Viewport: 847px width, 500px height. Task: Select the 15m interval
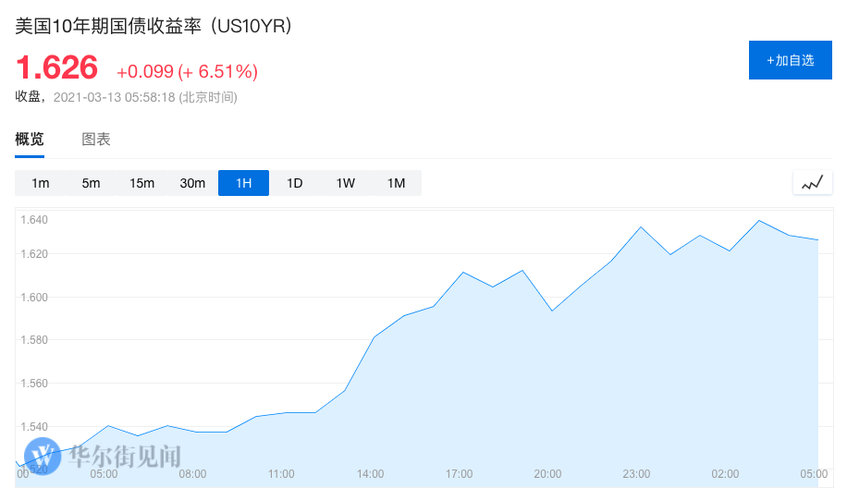pyautogui.click(x=141, y=183)
